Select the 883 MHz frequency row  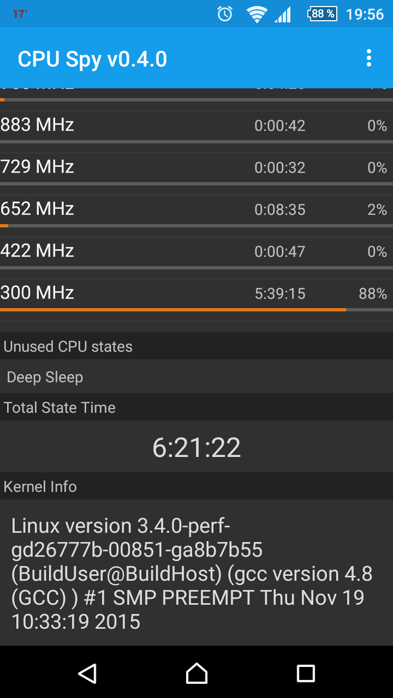click(x=197, y=126)
